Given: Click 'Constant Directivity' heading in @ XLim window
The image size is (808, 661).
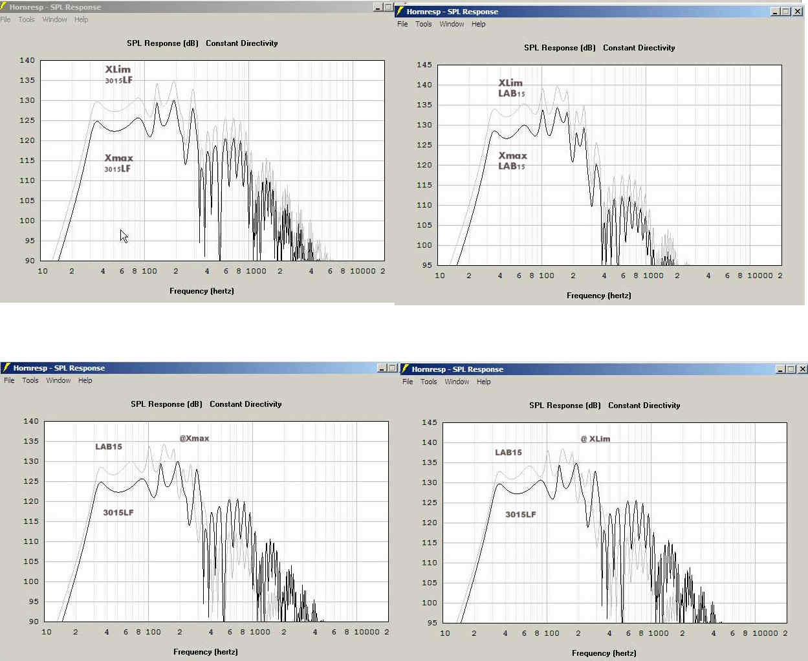Looking at the screenshot, I should [644, 406].
